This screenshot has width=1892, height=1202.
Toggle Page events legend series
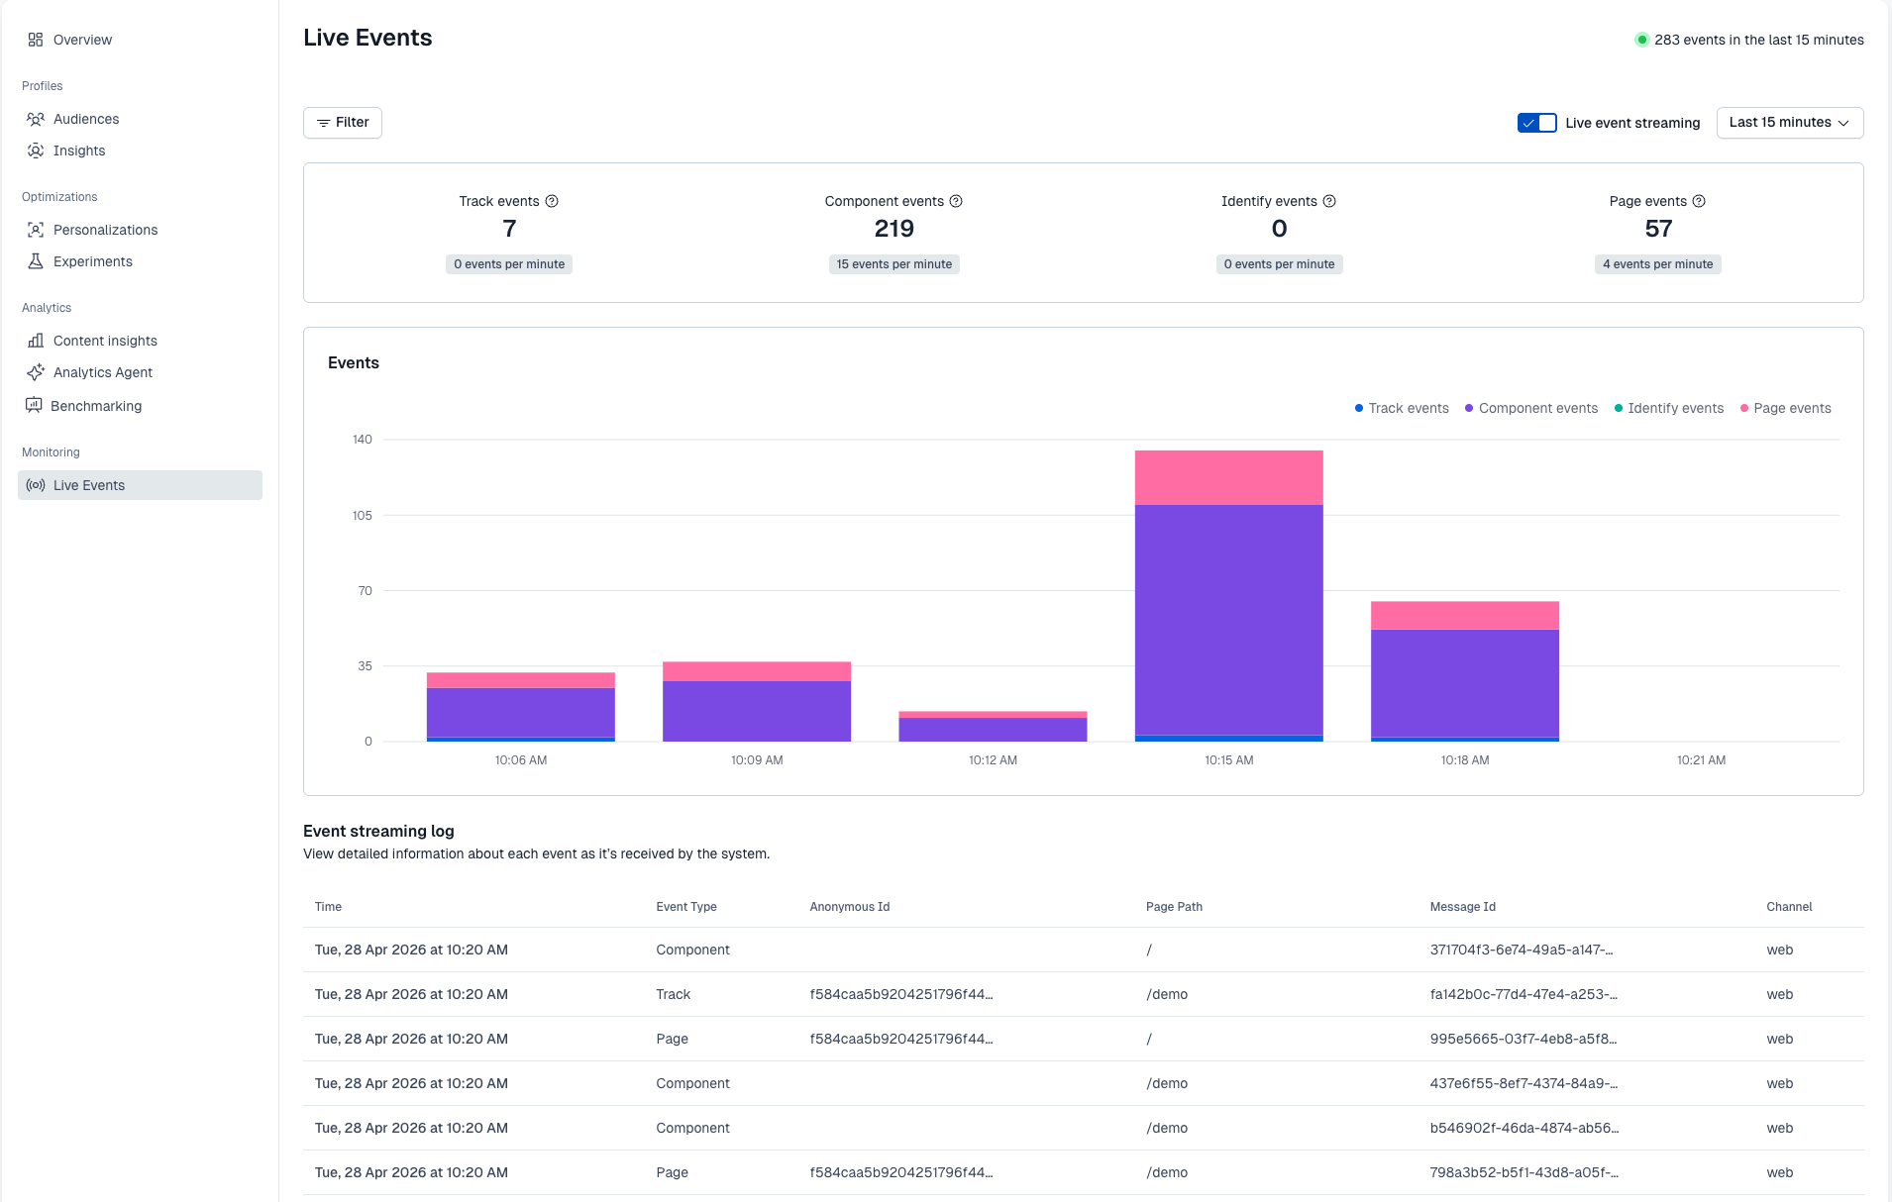click(1786, 408)
